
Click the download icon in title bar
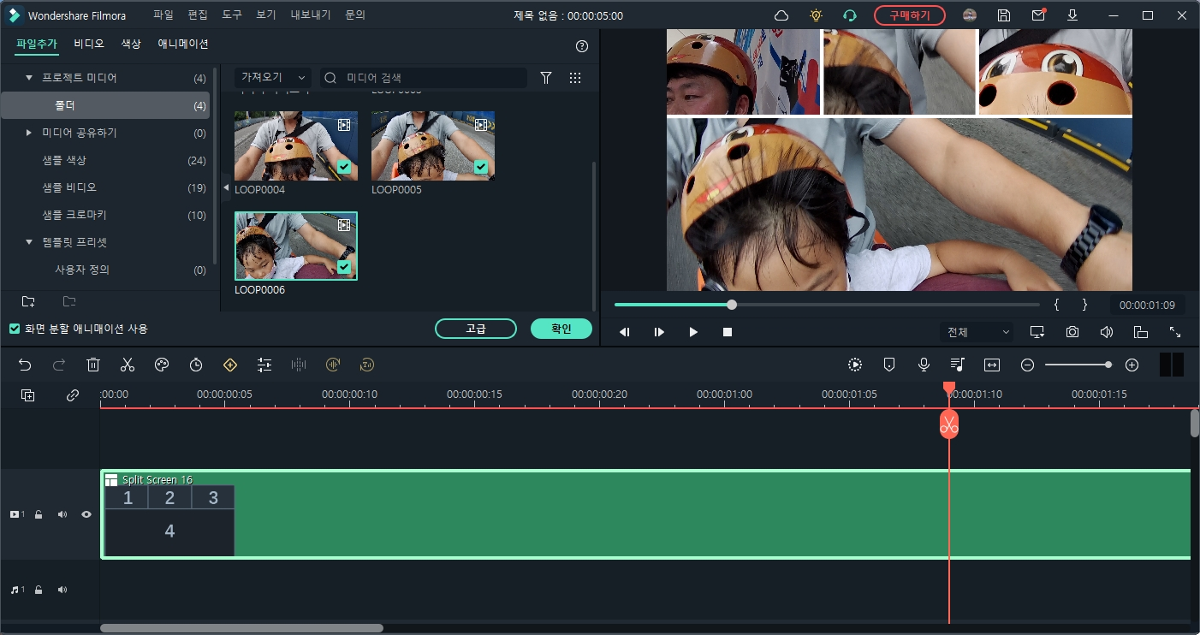(x=1072, y=15)
